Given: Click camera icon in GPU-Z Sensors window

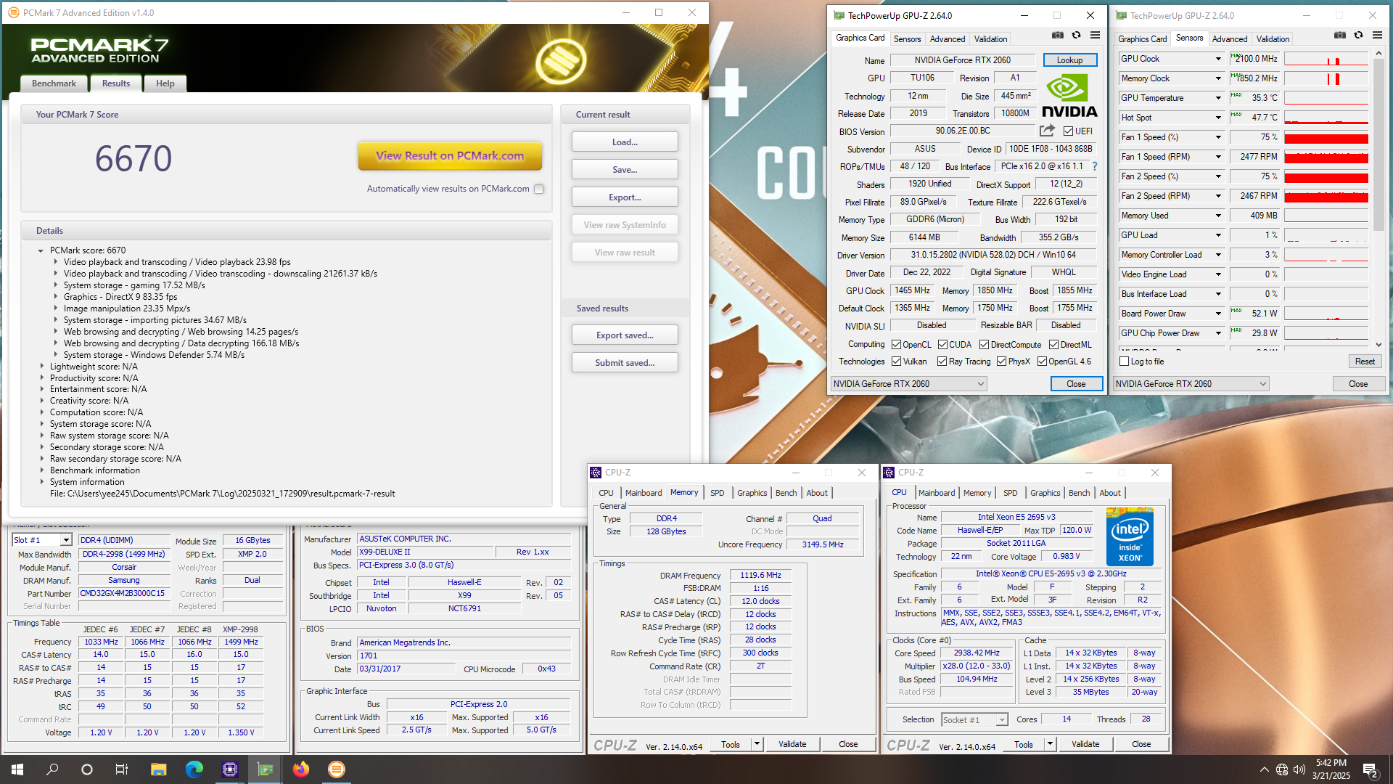Looking at the screenshot, I should [x=1340, y=35].
